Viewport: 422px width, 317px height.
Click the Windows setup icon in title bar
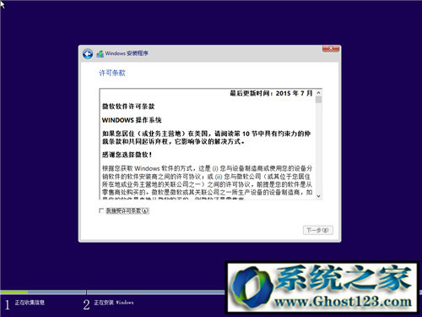(100, 53)
